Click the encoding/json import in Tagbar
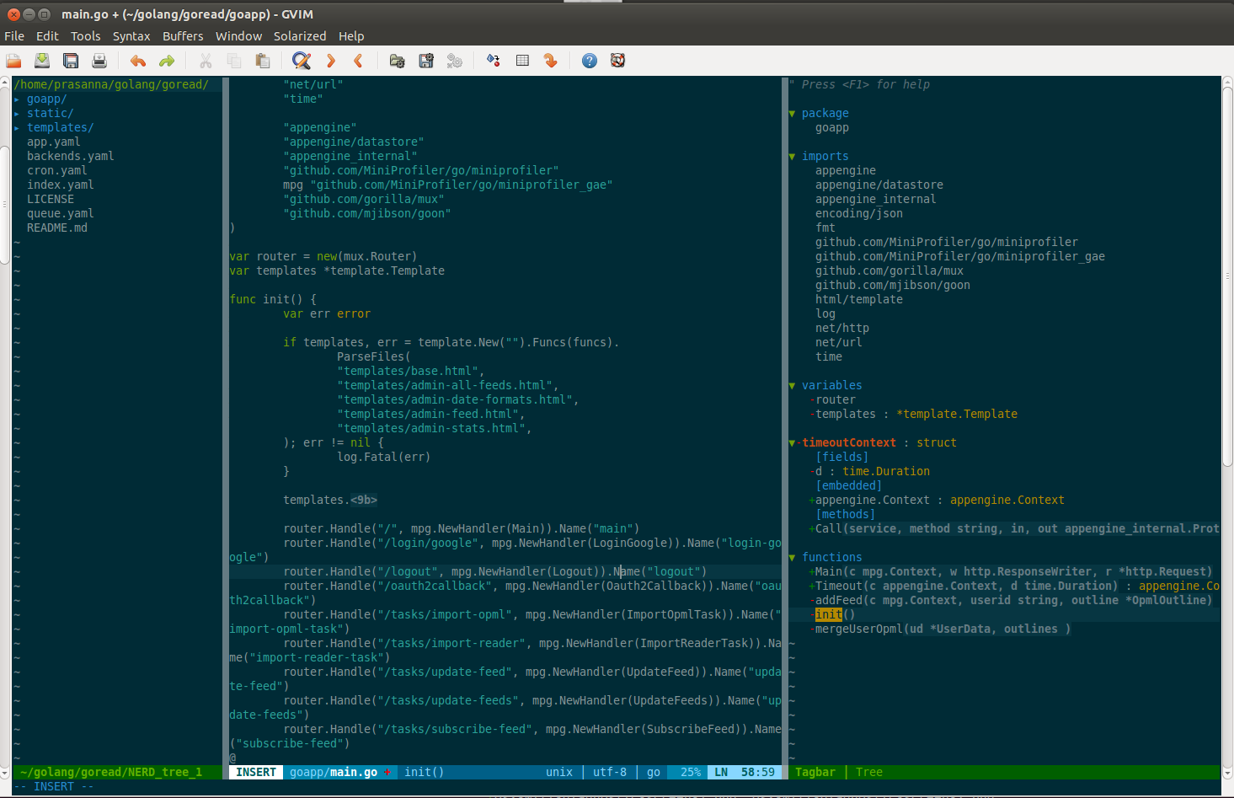 point(859,213)
